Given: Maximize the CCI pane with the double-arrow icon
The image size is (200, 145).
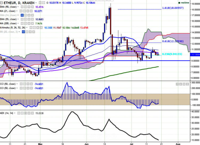Looking at the screenshot, I should (187, 84).
